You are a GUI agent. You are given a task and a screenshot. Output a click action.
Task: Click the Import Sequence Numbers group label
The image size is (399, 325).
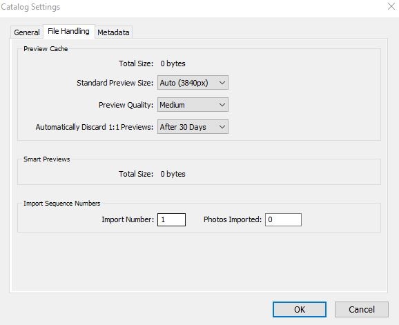coord(62,204)
